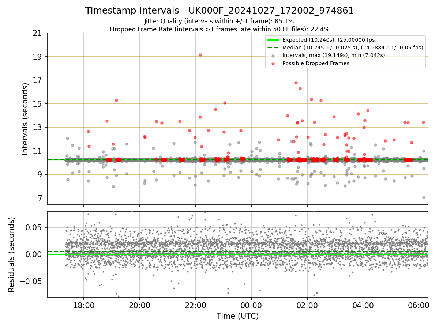Click the y-axis tick label '9'
This screenshot has width=439, height=329.
(x=41, y=174)
